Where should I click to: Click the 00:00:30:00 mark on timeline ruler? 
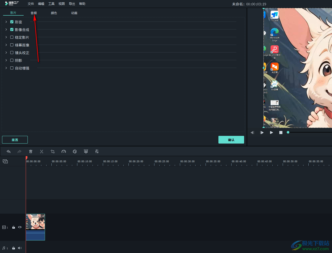click(x=187, y=161)
